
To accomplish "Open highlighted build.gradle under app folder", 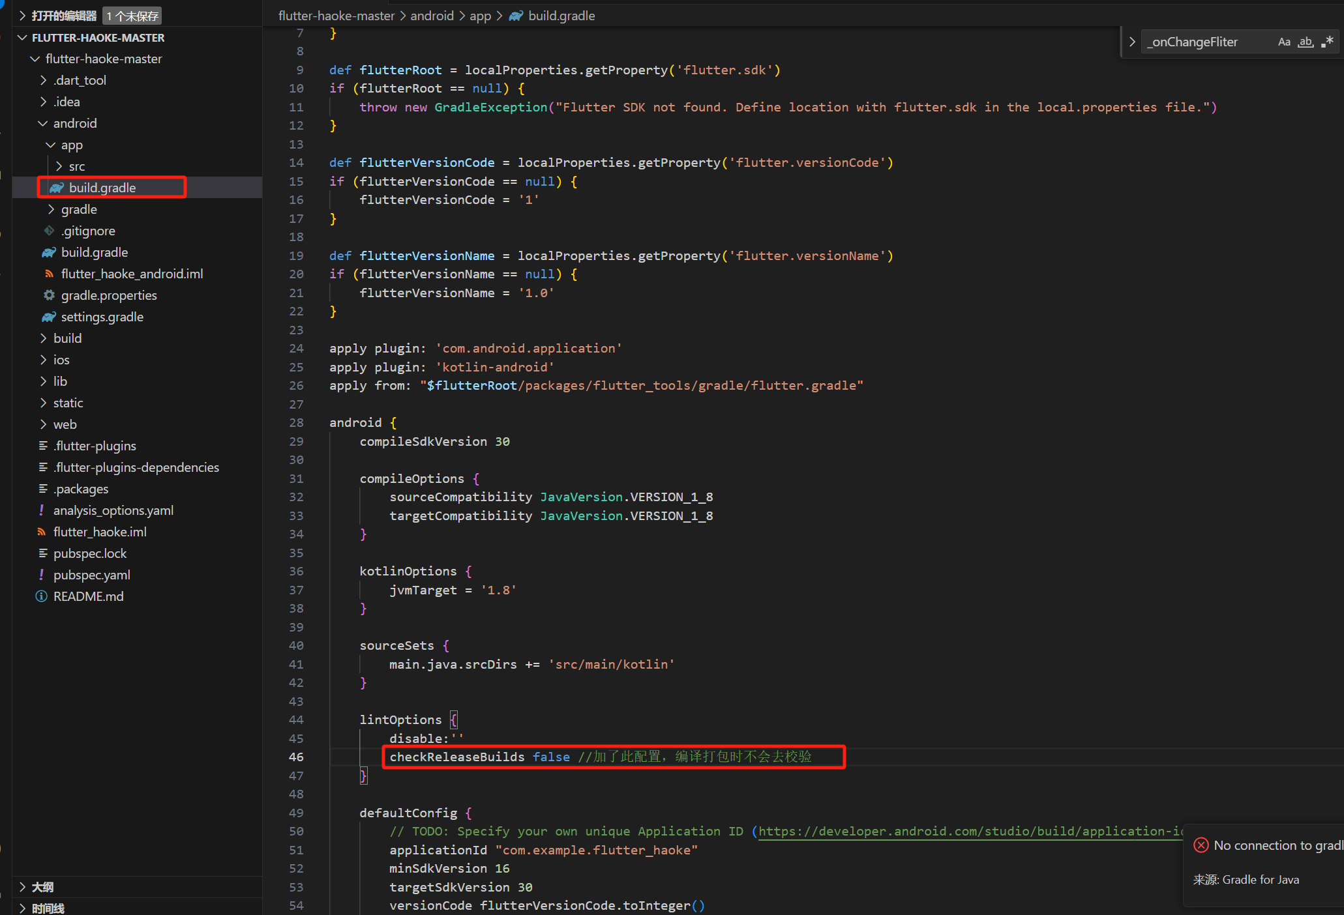I will click(x=102, y=188).
